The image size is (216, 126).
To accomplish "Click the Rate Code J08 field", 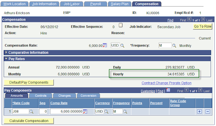I will click(x=21, y=111).
